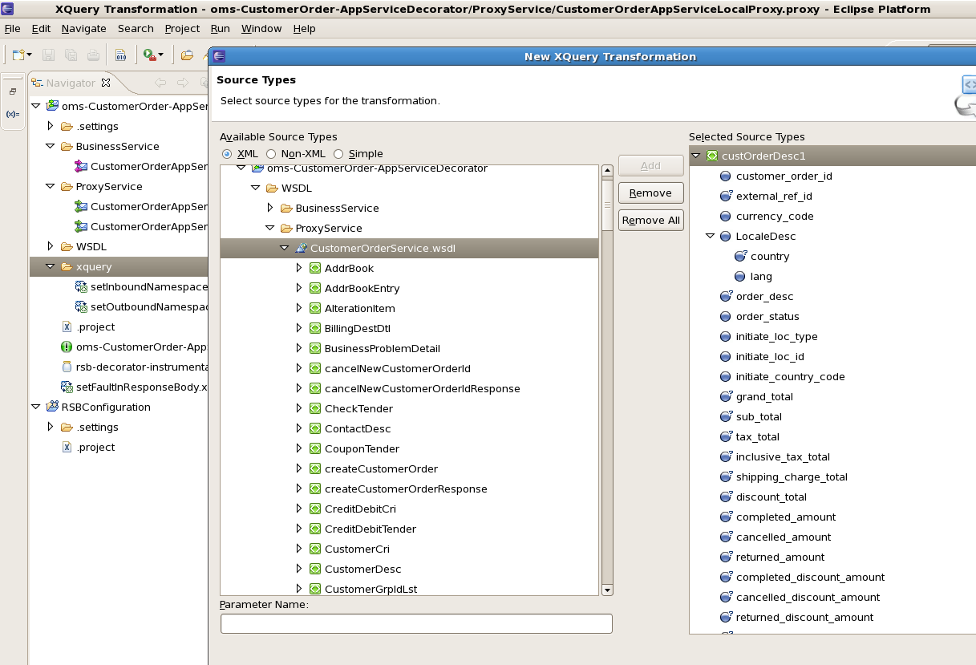Image resolution: width=976 pixels, height=665 pixels.
Task: Select the Non-XML radio button
Action: click(271, 153)
